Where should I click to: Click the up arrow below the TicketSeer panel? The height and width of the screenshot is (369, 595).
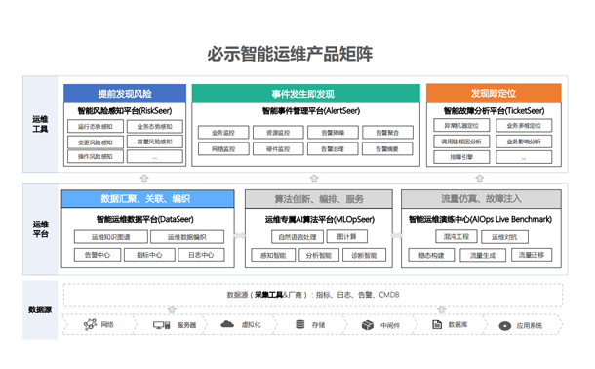click(x=479, y=178)
